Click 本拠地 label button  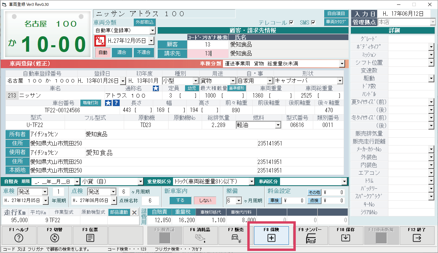pos(17,170)
